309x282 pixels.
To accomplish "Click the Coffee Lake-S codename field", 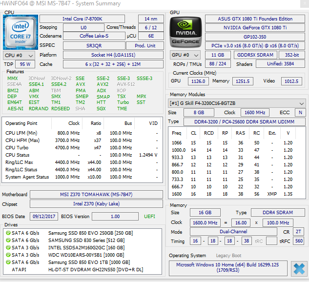I will (x=94, y=36).
